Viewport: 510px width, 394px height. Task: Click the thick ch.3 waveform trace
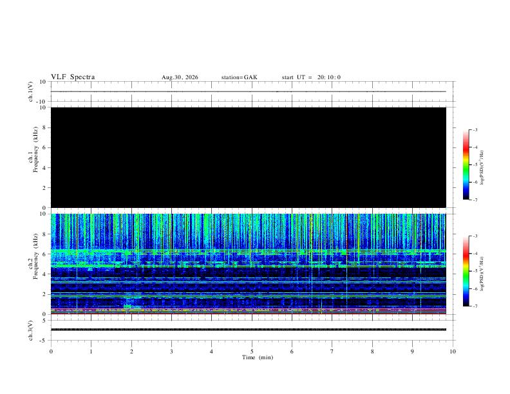coord(249,330)
